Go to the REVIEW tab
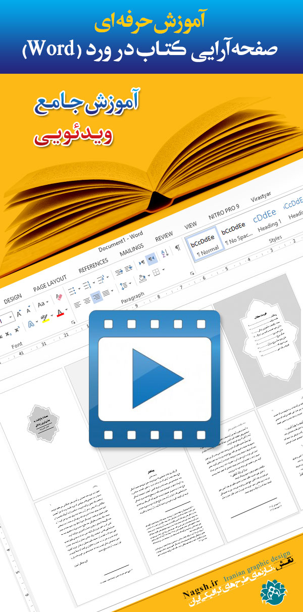The width and height of the screenshot is (303, 612). [164, 236]
